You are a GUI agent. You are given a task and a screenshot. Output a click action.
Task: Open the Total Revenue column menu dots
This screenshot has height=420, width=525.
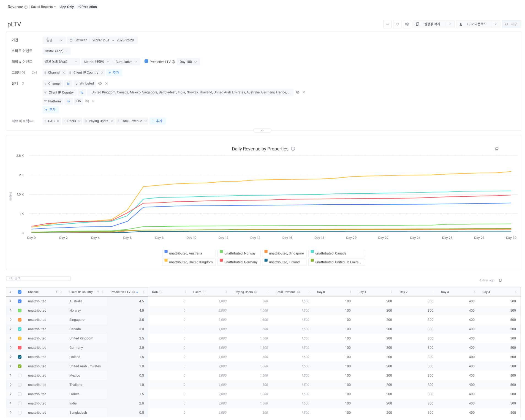(x=309, y=292)
